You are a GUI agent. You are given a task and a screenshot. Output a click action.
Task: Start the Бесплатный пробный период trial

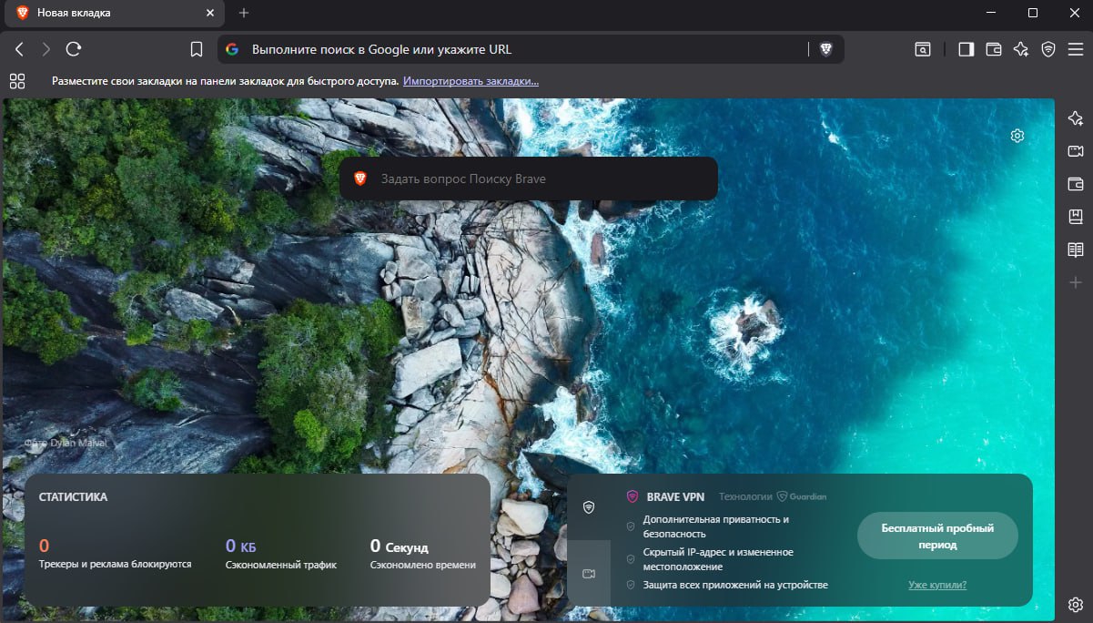(x=937, y=536)
